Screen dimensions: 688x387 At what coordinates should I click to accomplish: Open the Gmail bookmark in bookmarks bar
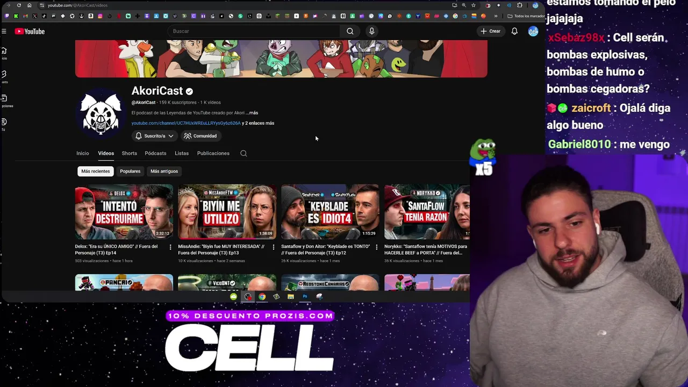pyautogui.click(x=25, y=16)
